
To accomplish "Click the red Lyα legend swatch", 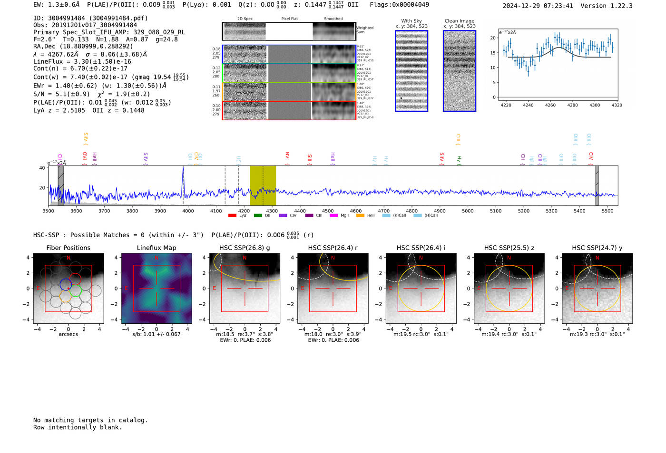I will pos(232,215).
